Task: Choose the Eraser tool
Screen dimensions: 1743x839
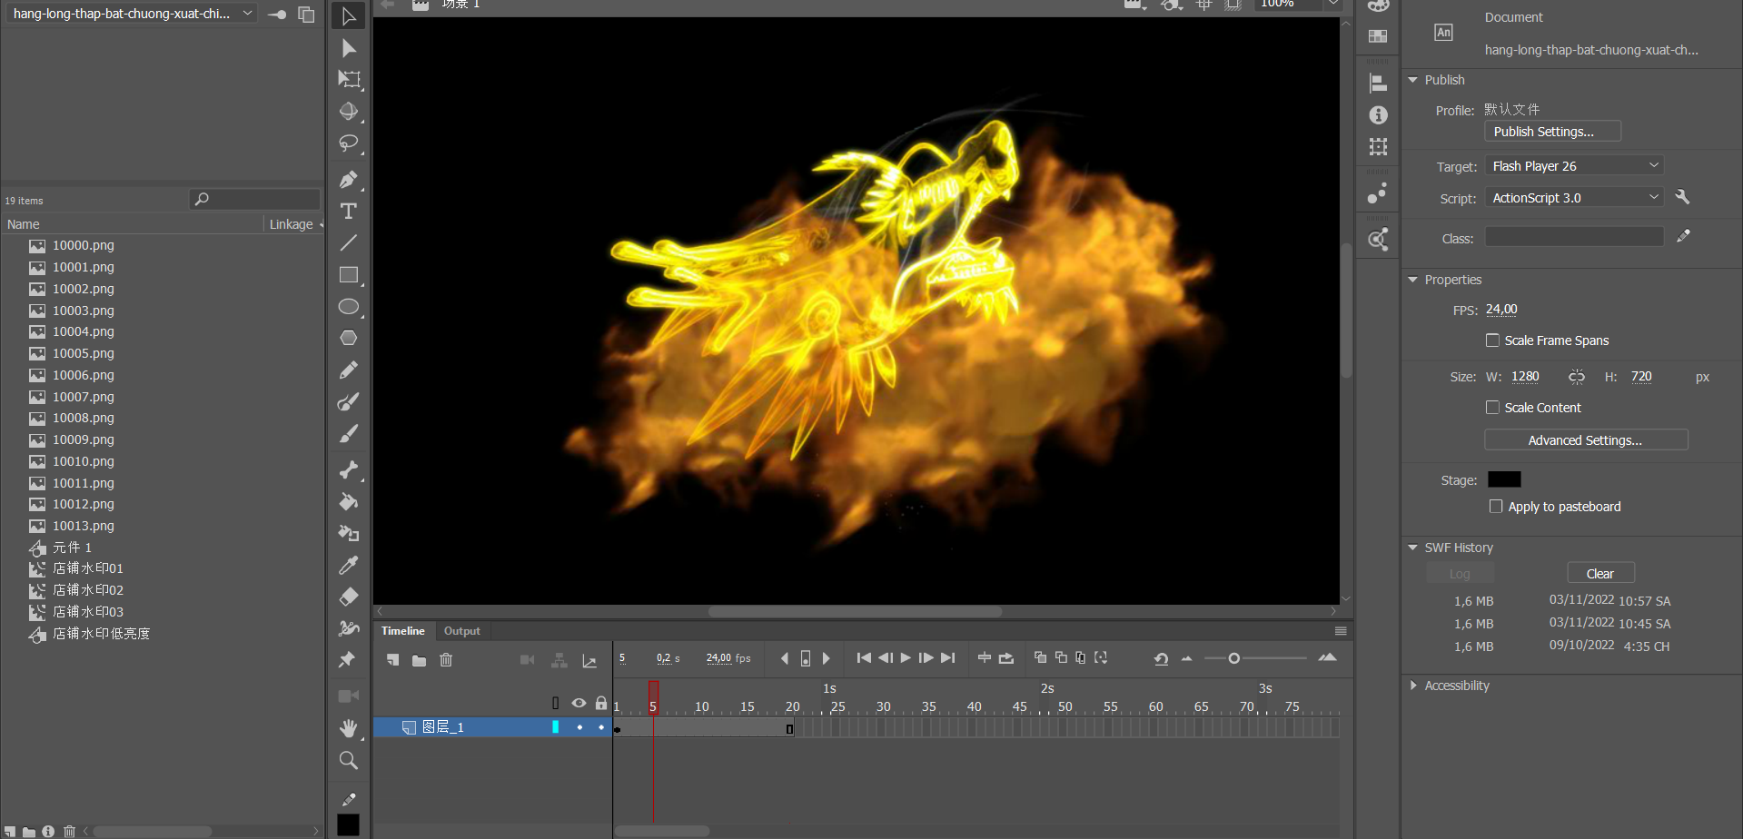Action: [x=348, y=597]
